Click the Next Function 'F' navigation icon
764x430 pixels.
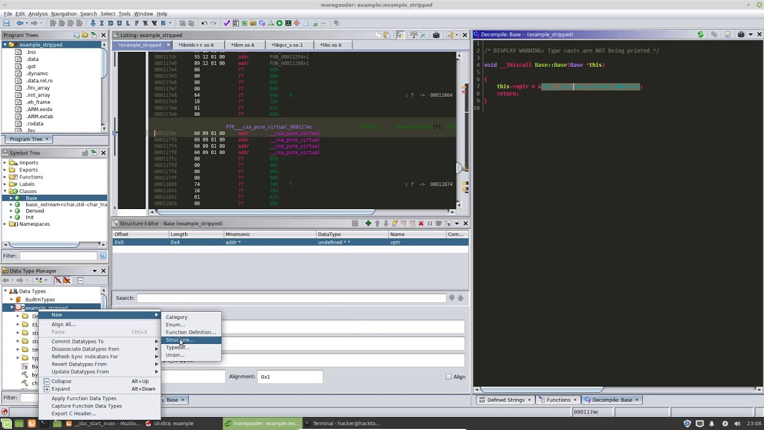(137, 23)
